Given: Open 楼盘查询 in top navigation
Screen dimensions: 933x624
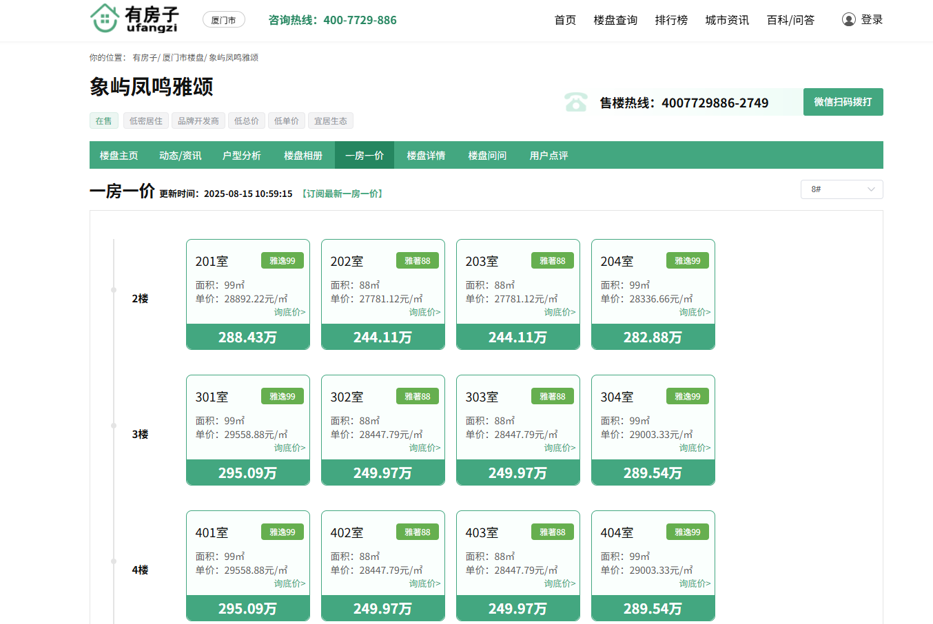Looking at the screenshot, I should coord(615,20).
